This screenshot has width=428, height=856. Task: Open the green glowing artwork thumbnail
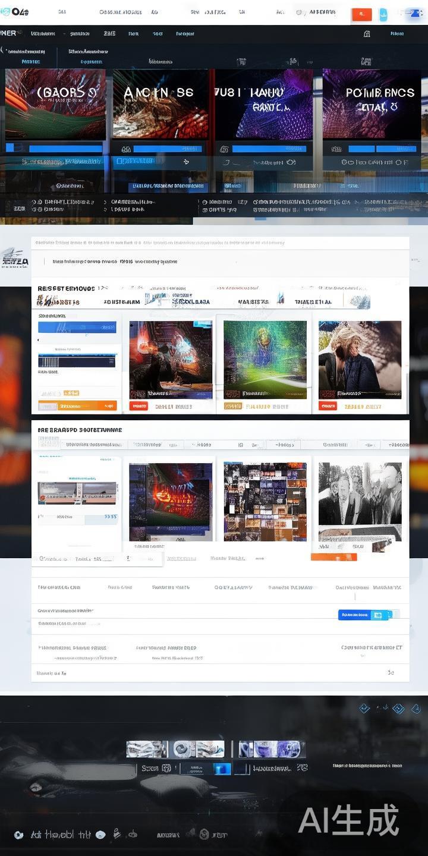coord(265,360)
